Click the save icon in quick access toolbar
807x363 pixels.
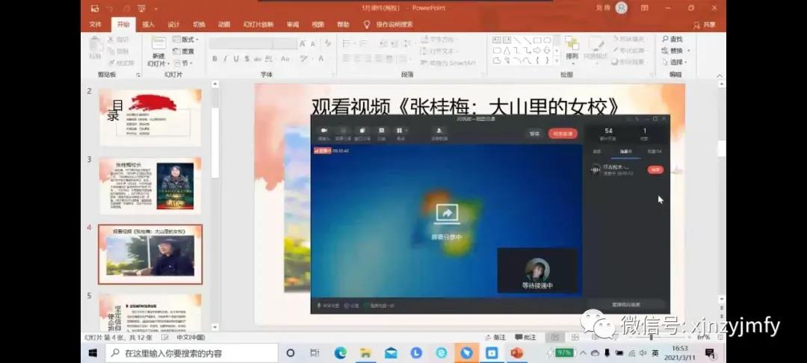[94, 8]
